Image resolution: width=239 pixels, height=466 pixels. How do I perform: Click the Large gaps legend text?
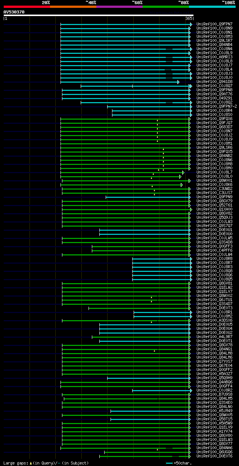46,463
